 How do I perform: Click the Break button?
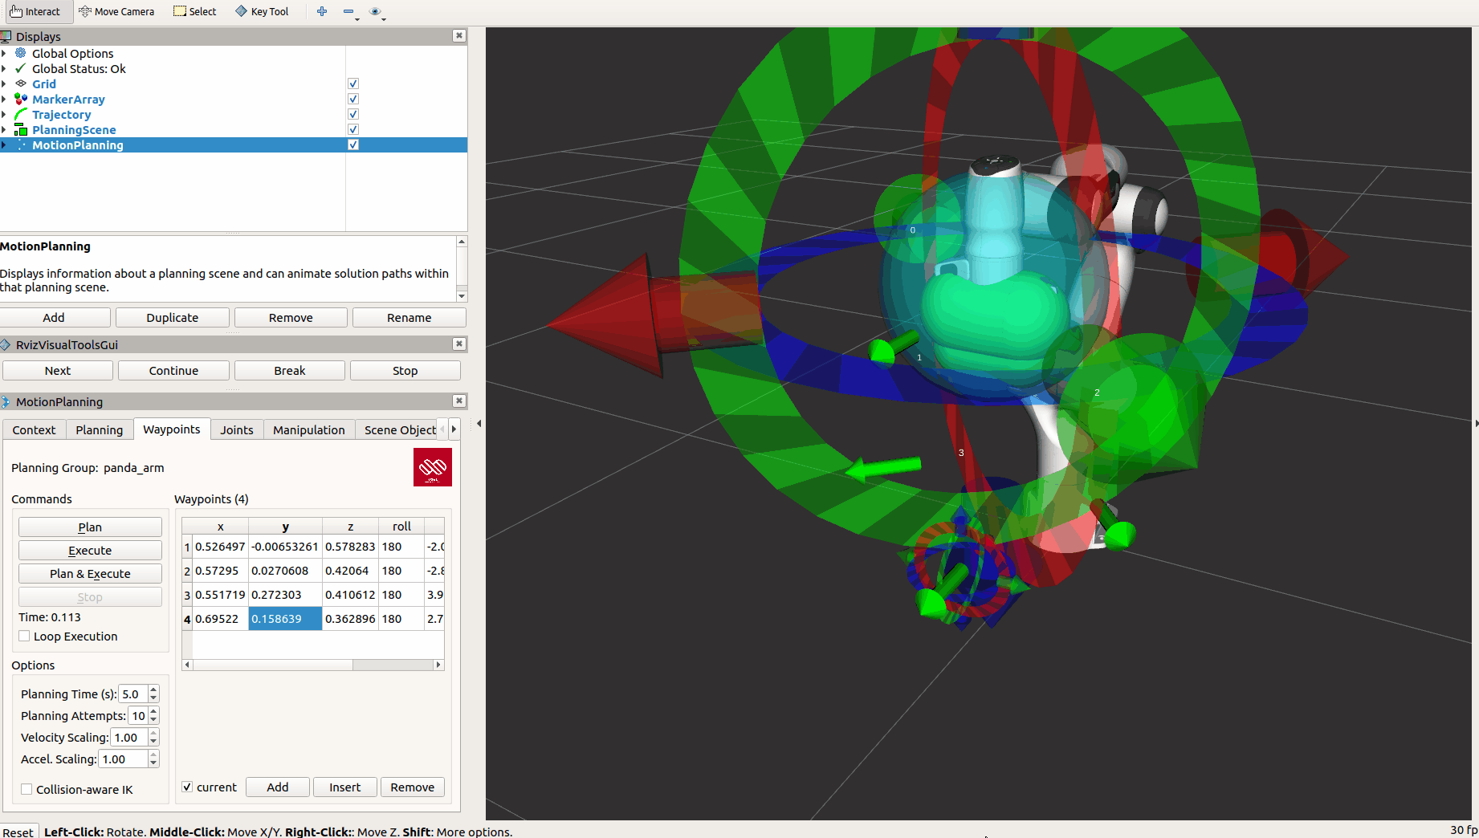pyautogui.click(x=290, y=370)
